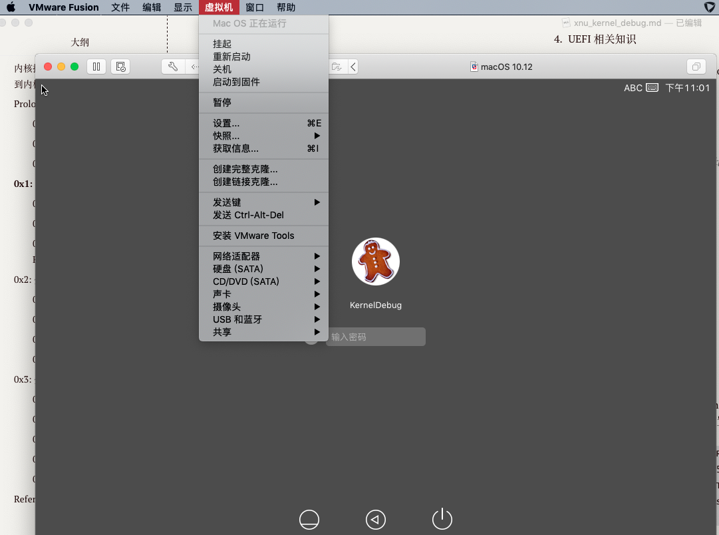This screenshot has height=535, width=719.
Task: Open the 编辑 menu
Action: click(x=152, y=7)
